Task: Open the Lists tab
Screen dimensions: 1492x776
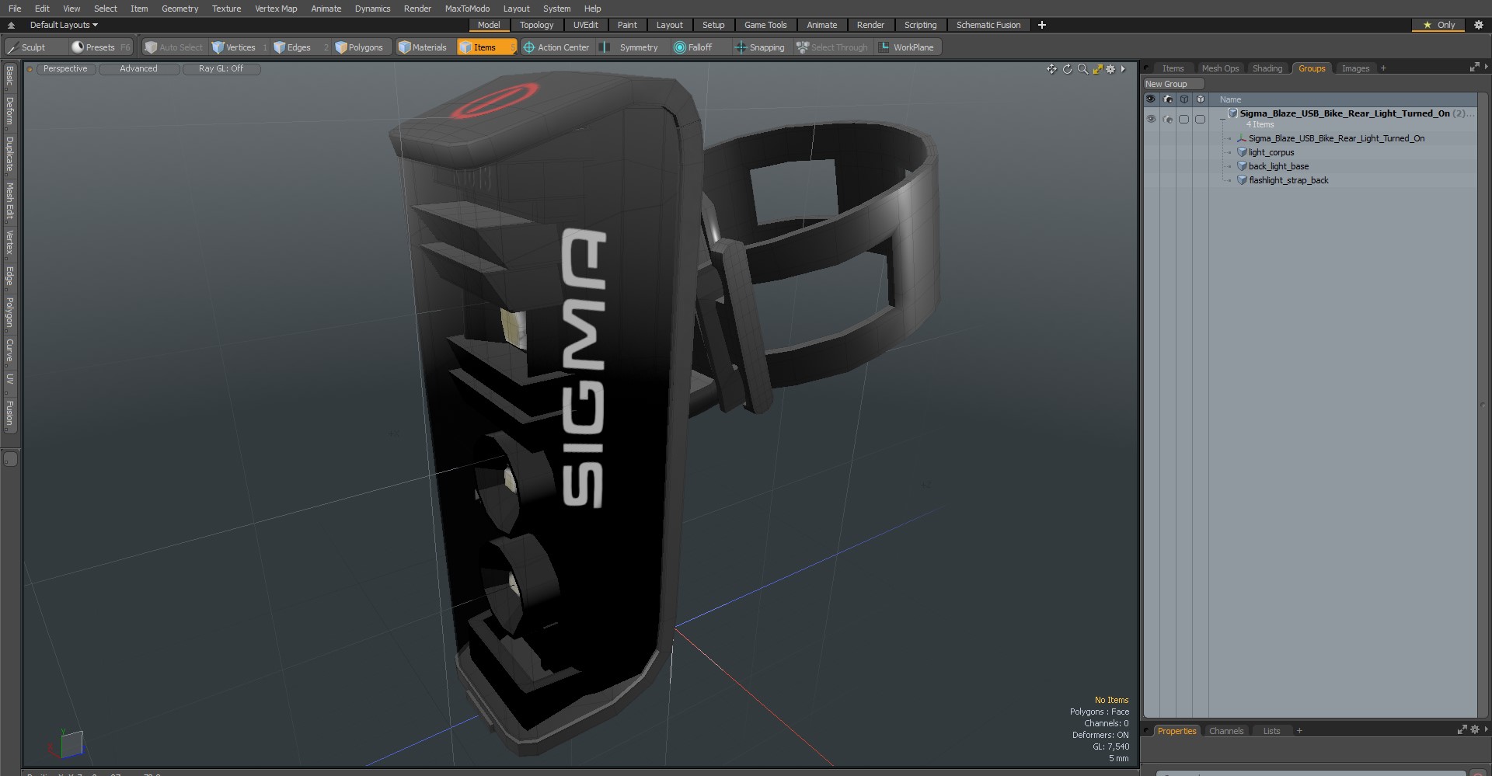Action: 1271,731
